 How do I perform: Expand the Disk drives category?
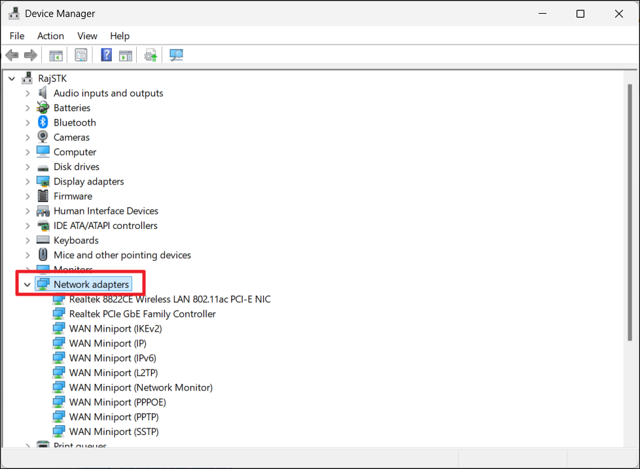27,167
